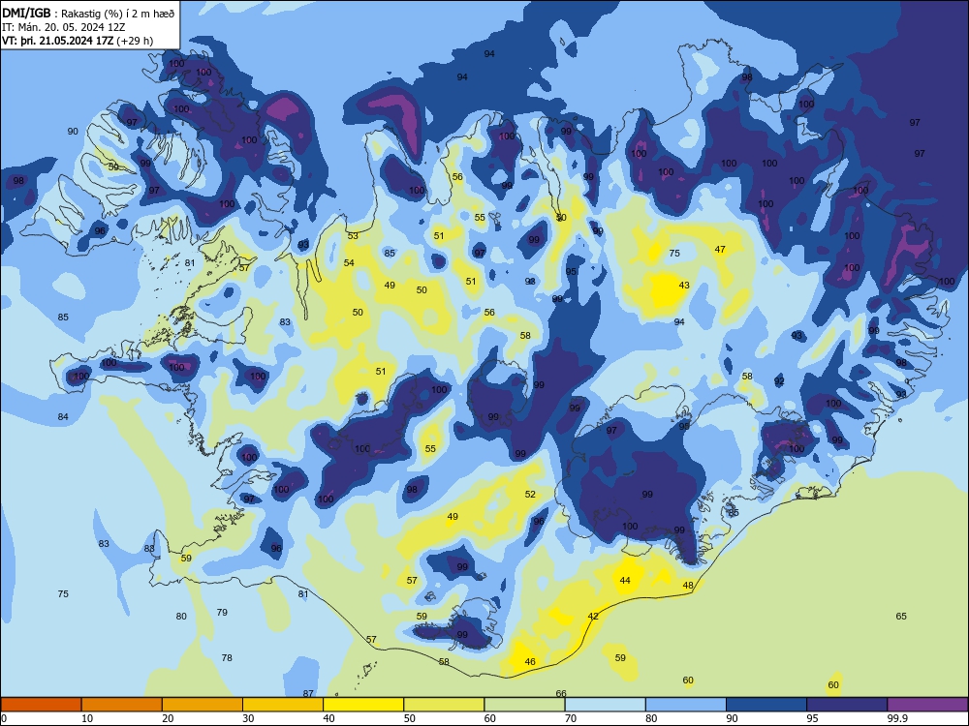969x726 pixels.
Task: Select the 70–80 light blue legend swatch
Action: point(605,705)
